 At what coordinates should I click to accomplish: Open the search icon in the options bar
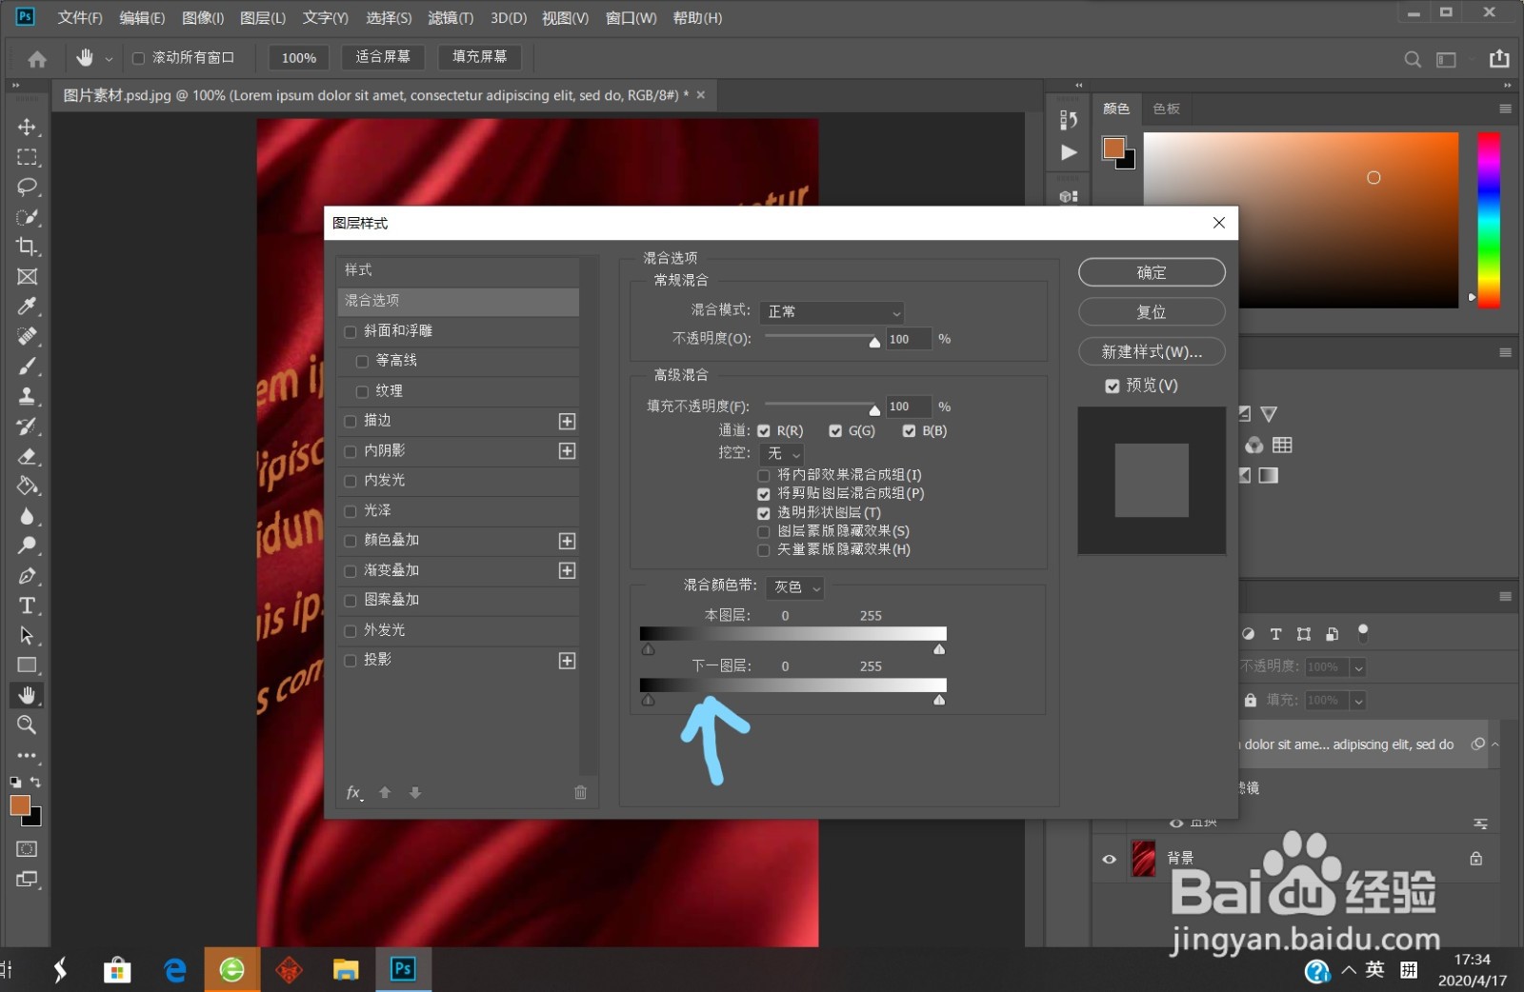coord(1412,58)
